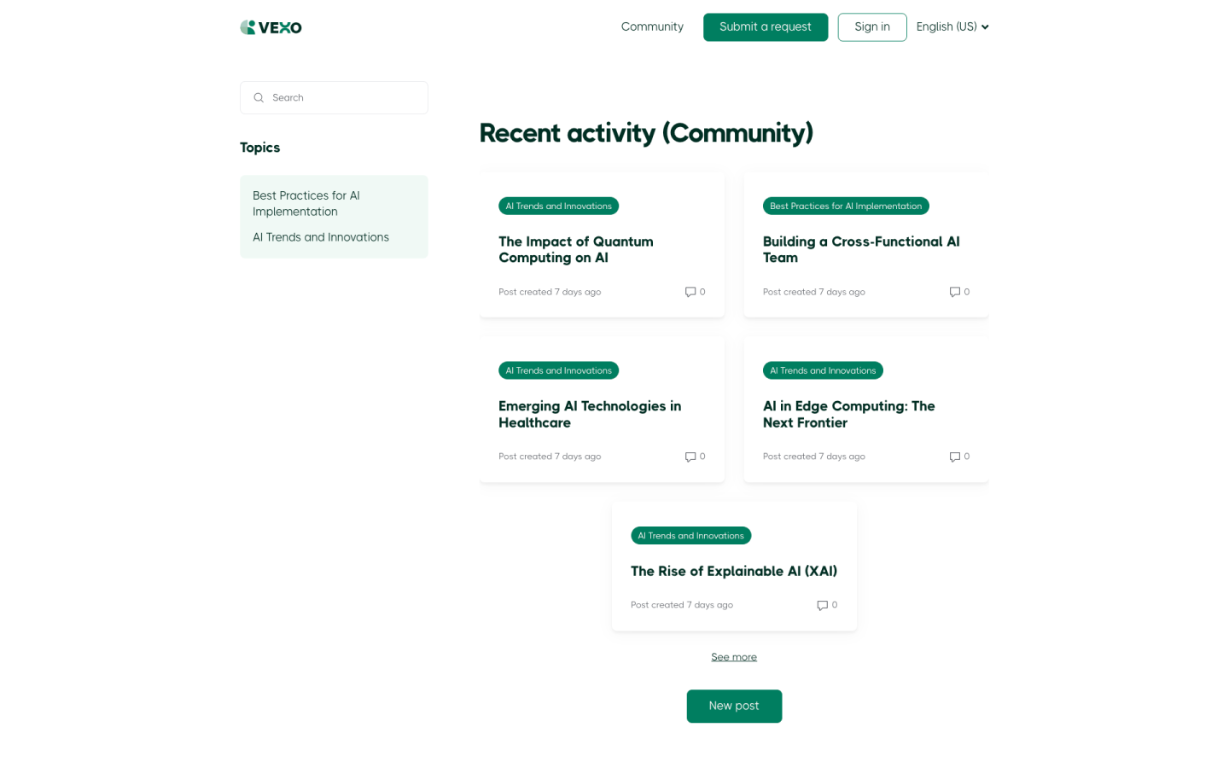Click the search magnifier icon
1229x768 pixels.
259,98
